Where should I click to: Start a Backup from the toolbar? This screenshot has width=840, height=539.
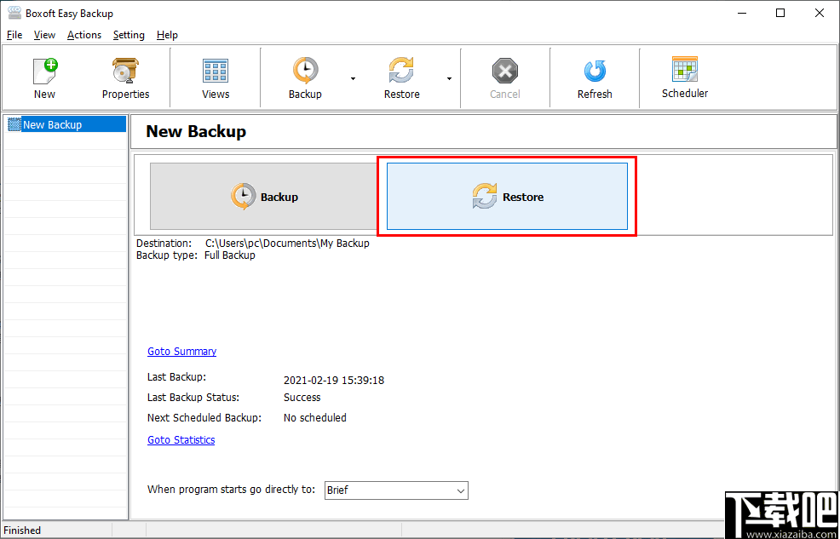point(305,77)
